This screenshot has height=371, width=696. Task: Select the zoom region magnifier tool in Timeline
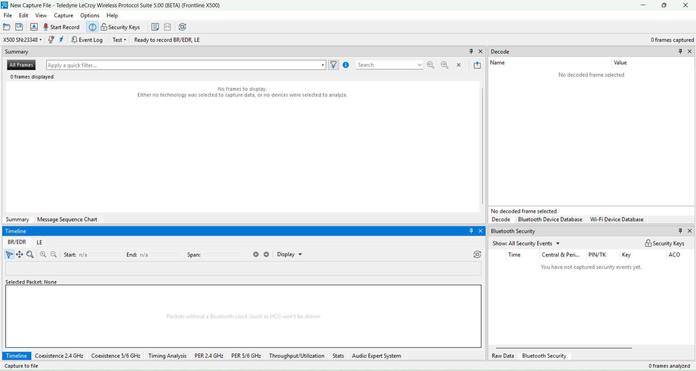pos(30,255)
